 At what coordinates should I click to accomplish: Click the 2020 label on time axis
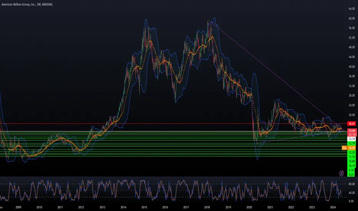pos(249,207)
